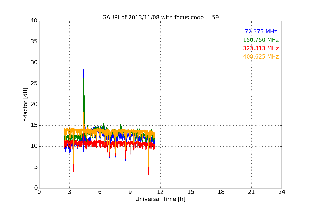The width and height of the screenshot is (313, 209).
Task: Click x-axis tick label 15
Action: [191, 192]
